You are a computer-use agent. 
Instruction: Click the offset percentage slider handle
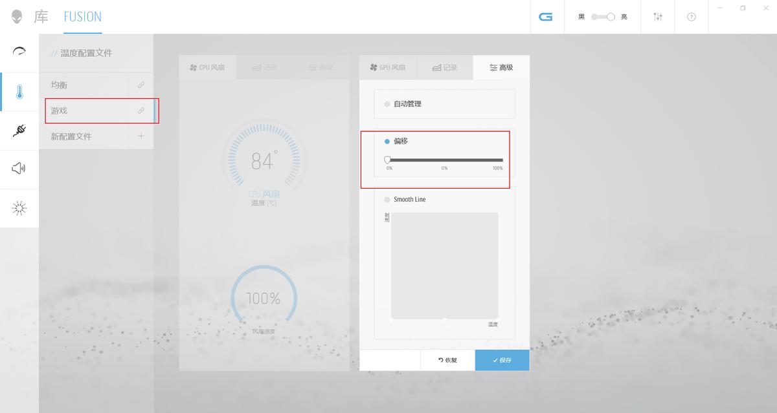(x=388, y=159)
